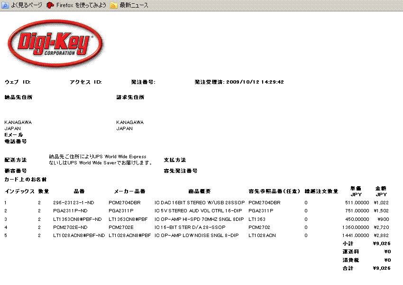Click the order timestamp 2009/10/12 14:29:42
403x285 pixels.
click(x=255, y=82)
